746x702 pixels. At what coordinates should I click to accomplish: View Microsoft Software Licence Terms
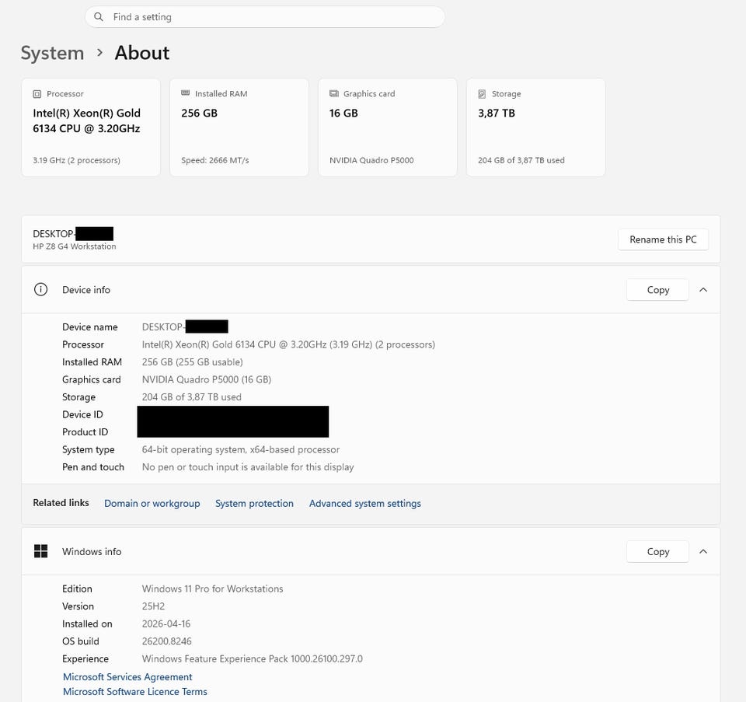(135, 692)
